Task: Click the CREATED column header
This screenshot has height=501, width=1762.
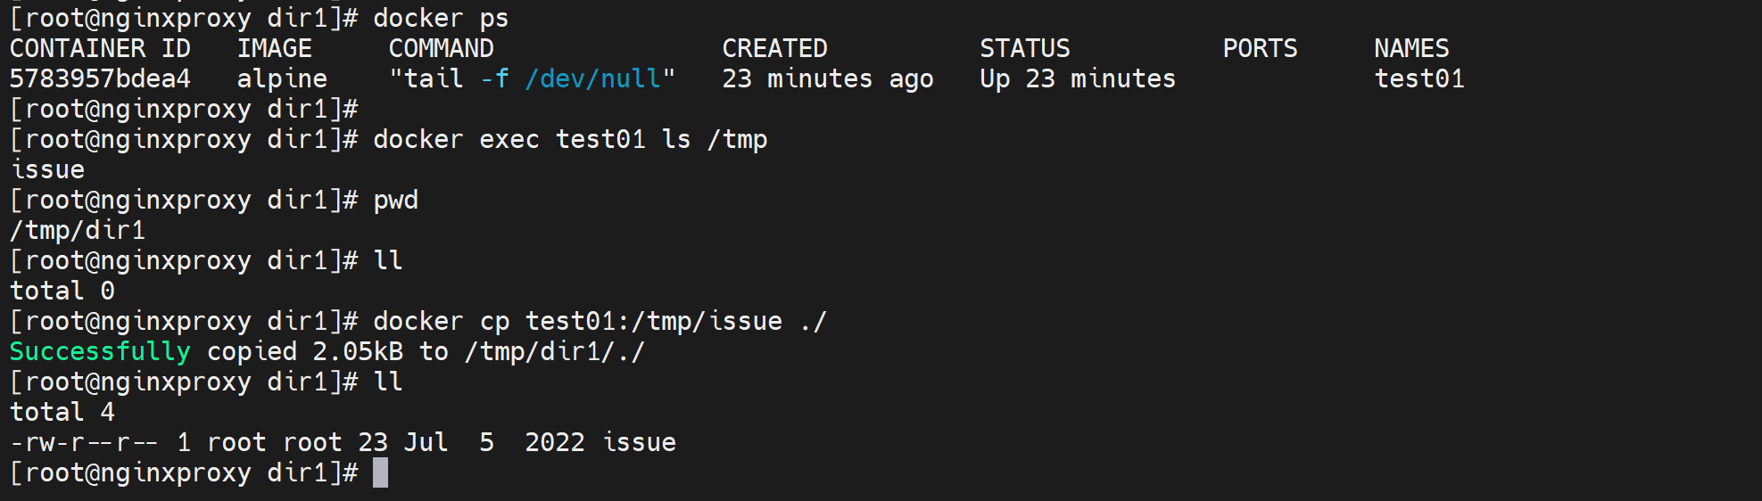Action: [774, 48]
